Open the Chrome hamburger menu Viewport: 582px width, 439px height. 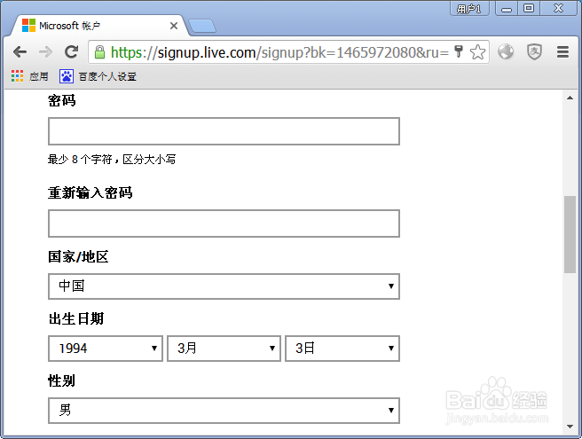[562, 52]
